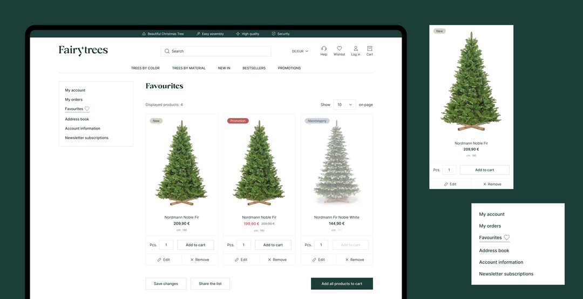This screenshot has height=299, width=583.
Task: Click the Security shield icon
Action: click(x=274, y=34)
